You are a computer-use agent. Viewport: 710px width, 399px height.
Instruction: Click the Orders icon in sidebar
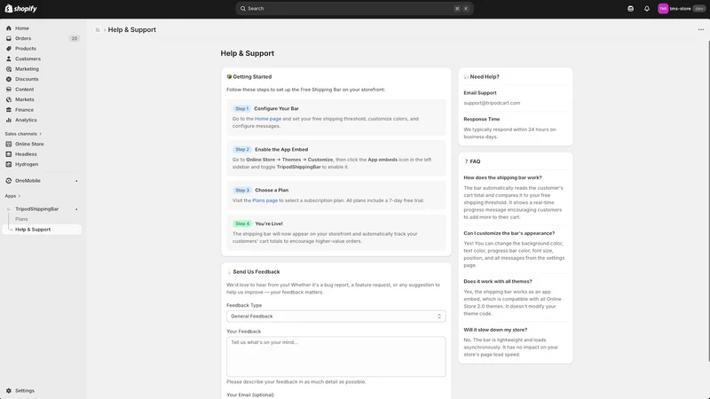pos(9,38)
